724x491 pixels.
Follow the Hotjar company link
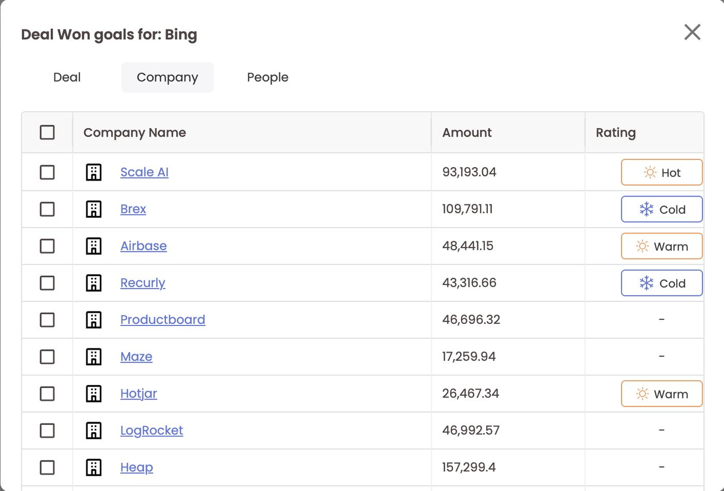[139, 394]
